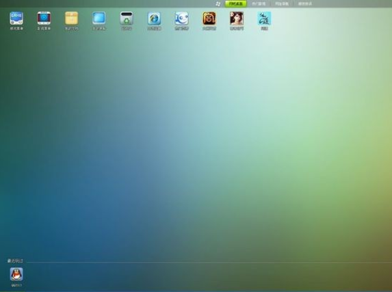Launch the cyan calligraphy game icon
The height and width of the screenshot is (292, 392).
[x=264, y=18]
